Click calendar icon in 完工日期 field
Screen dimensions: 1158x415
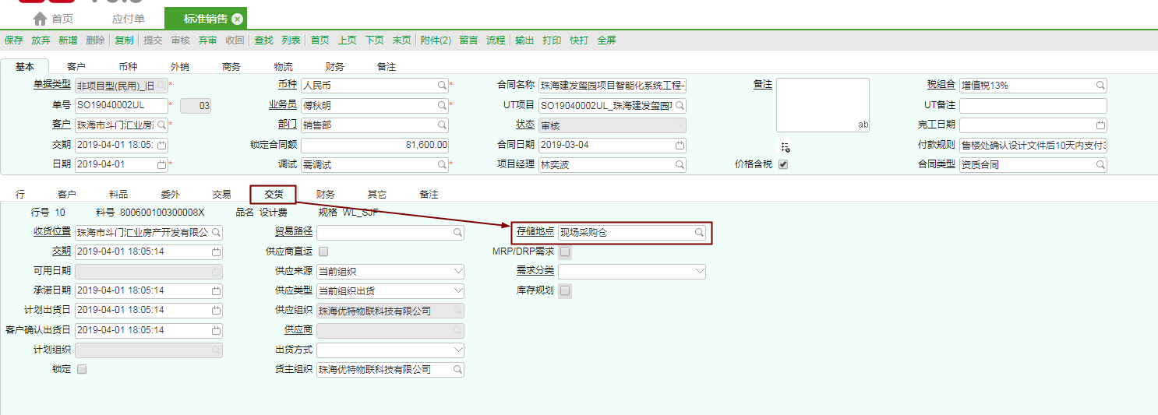pos(1100,125)
